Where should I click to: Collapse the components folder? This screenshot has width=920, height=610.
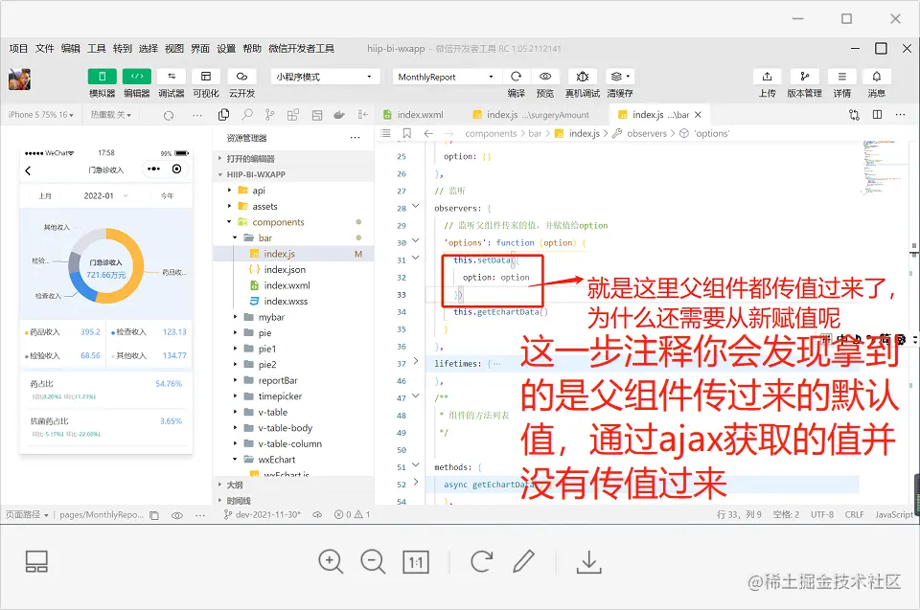[229, 222]
